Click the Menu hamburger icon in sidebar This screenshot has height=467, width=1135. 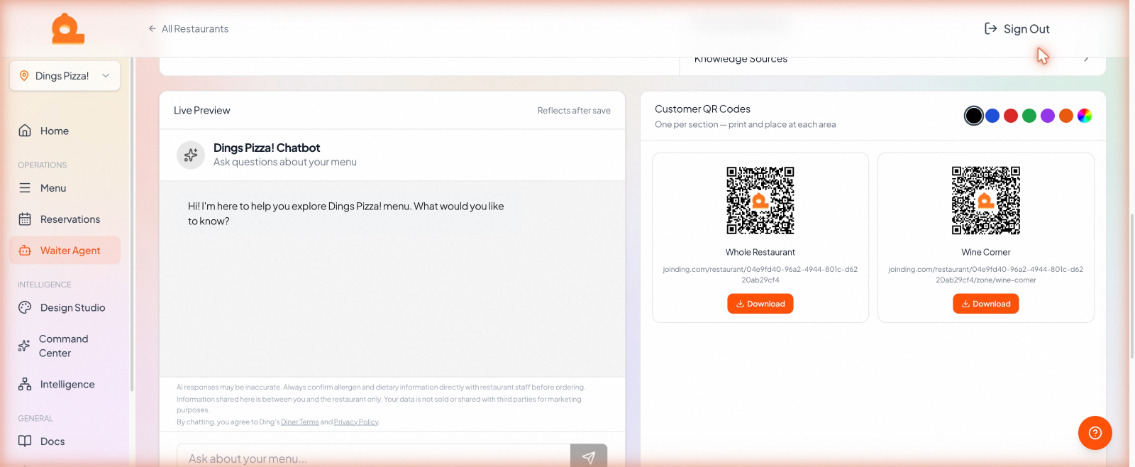click(x=25, y=188)
